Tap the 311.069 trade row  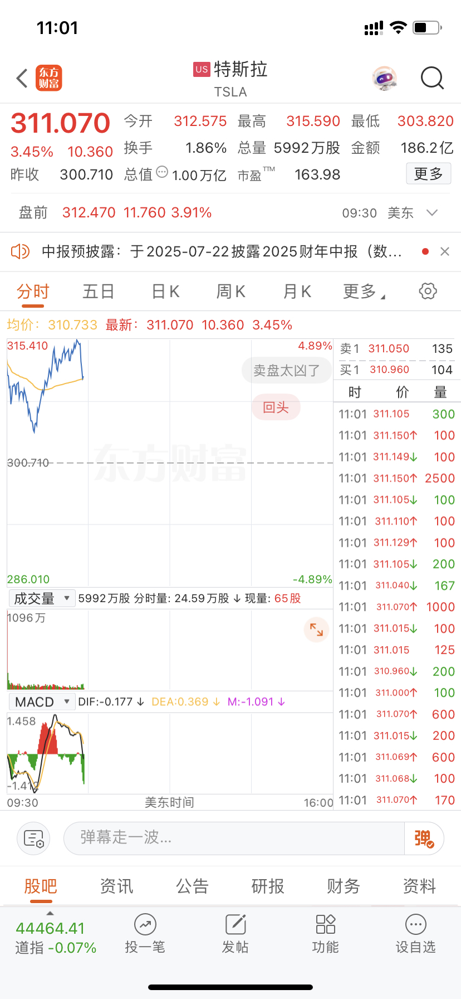tap(397, 758)
